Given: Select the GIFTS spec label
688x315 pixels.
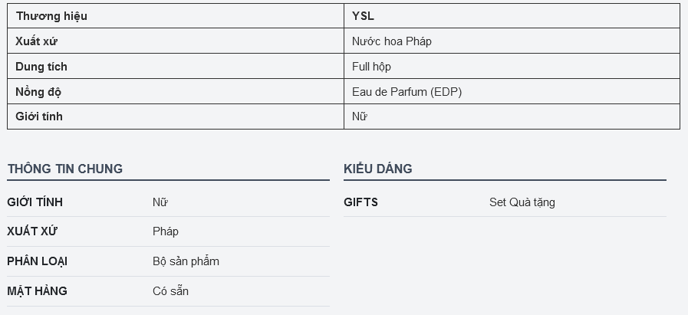Looking at the screenshot, I should pyautogui.click(x=360, y=202).
